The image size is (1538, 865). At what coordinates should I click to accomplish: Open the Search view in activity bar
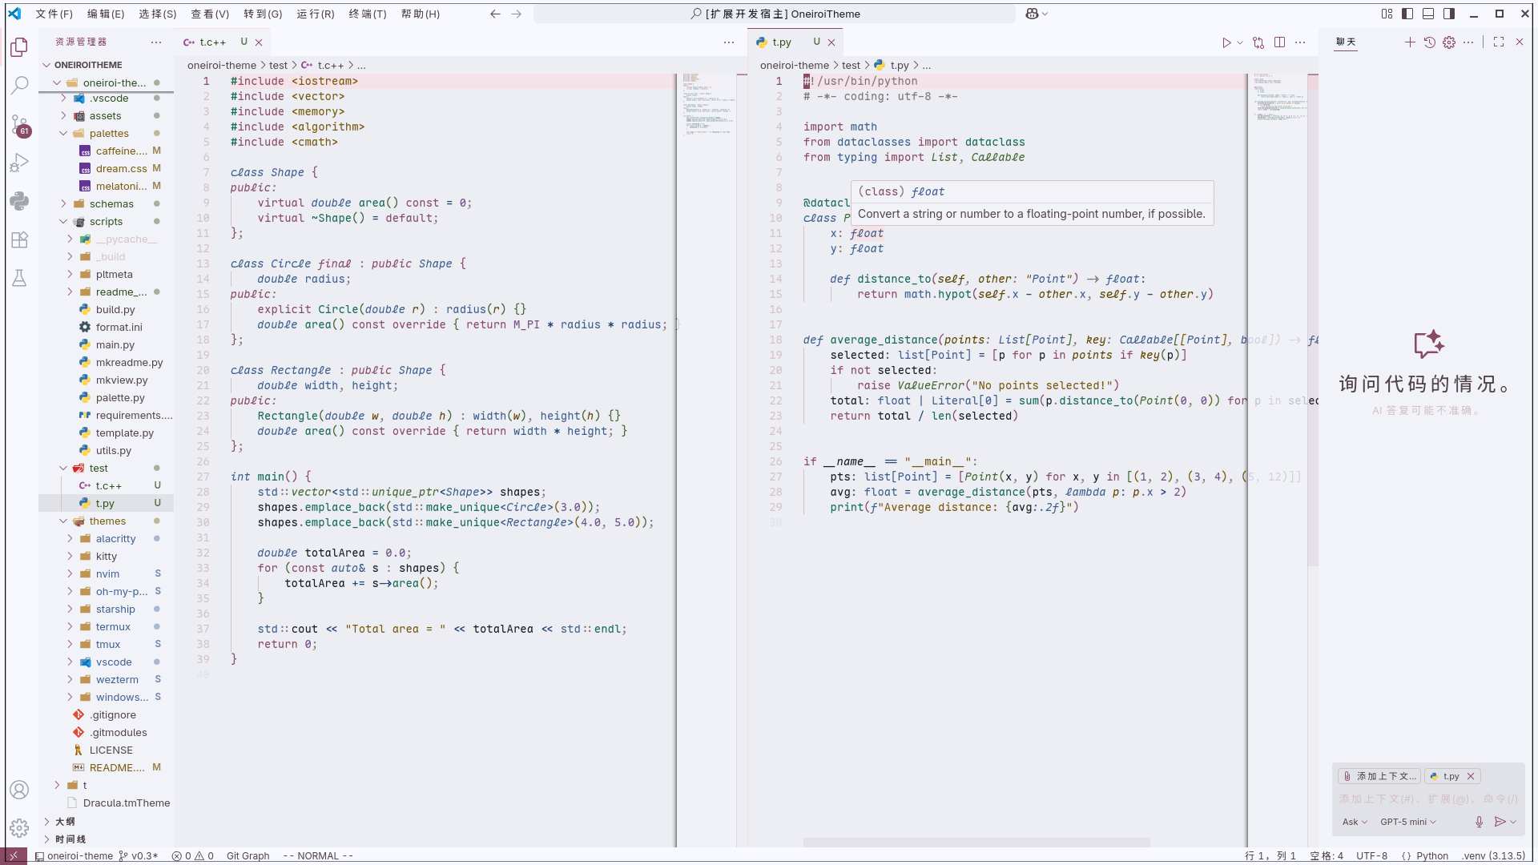pos(19,85)
